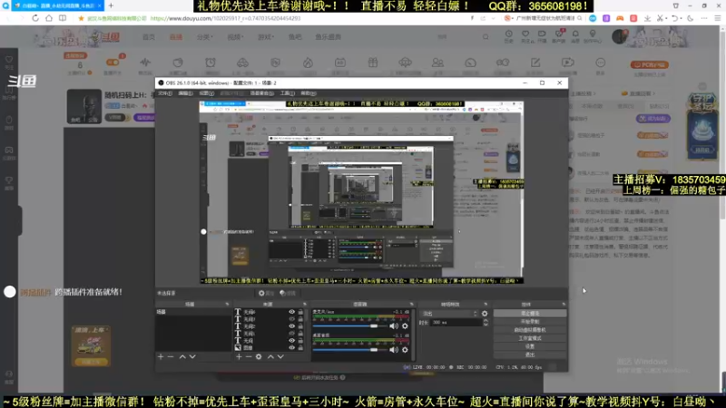Click the Douyu search magnifier icon
The width and height of the screenshot is (726, 408).
pyautogui.click(x=486, y=36)
